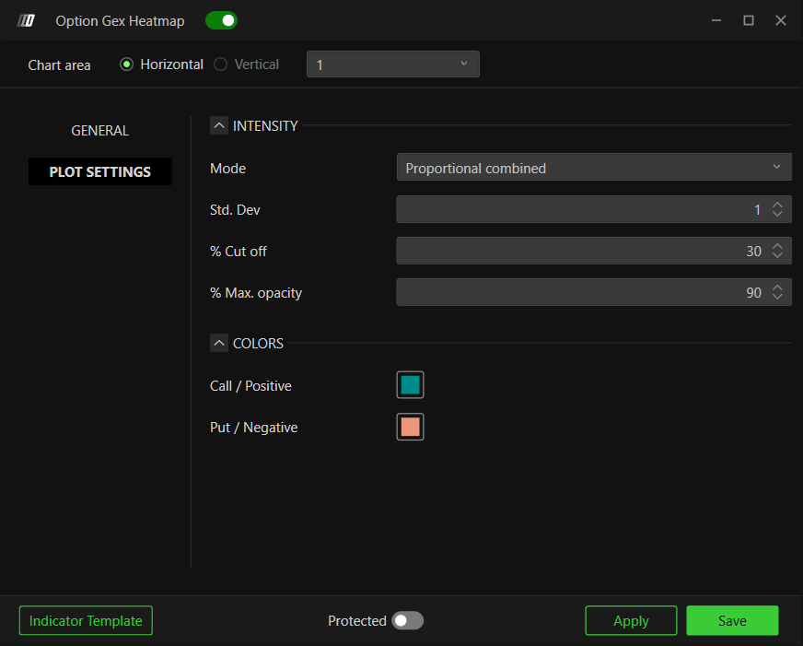This screenshot has height=646, width=803.
Task: Maximize the settings window
Action: point(749,20)
